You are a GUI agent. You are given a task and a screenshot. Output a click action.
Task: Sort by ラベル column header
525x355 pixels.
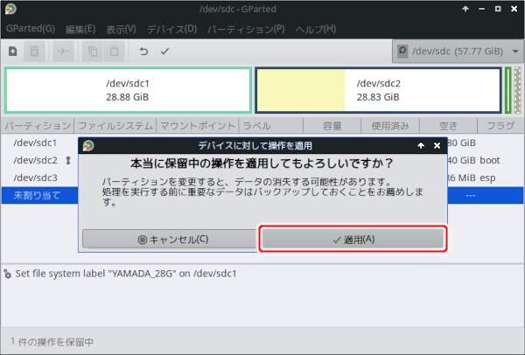[271, 126]
